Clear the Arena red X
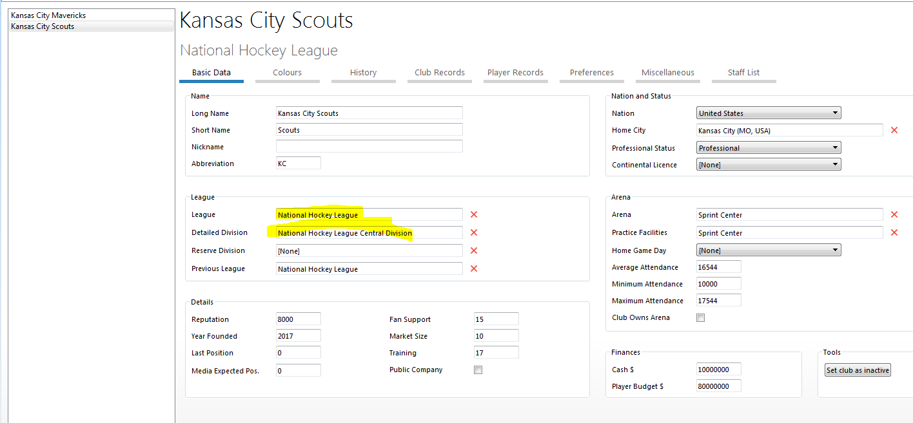The image size is (913, 423). 894,214
